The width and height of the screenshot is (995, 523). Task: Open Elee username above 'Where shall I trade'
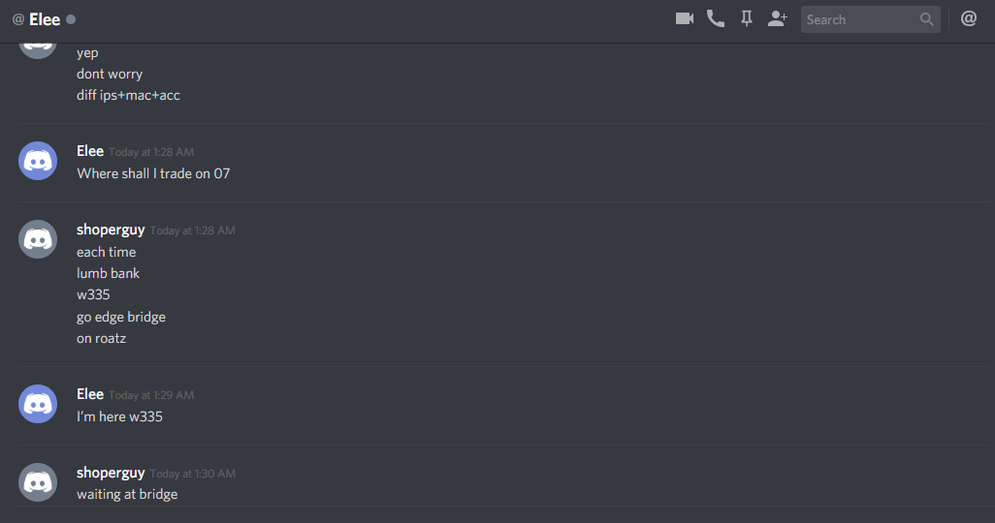point(90,151)
